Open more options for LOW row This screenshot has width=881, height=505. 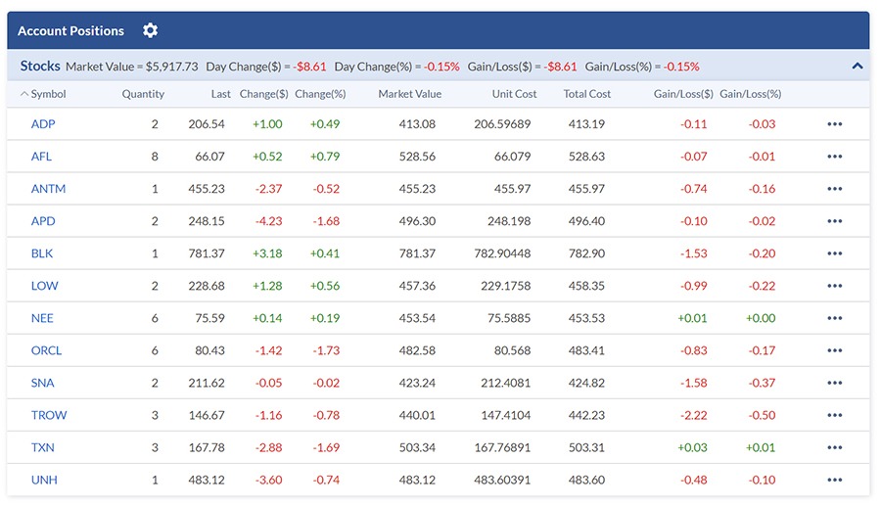point(834,286)
